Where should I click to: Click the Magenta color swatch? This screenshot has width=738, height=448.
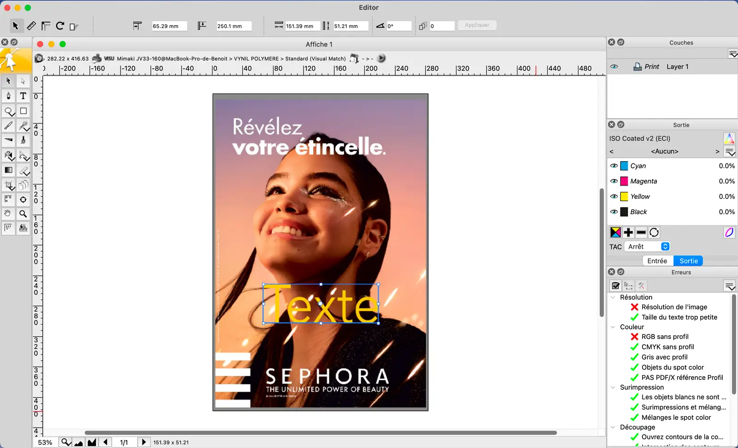pos(624,181)
